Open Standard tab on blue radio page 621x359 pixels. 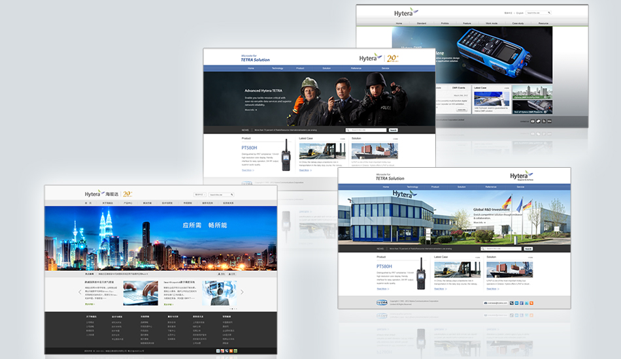(x=422, y=23)
